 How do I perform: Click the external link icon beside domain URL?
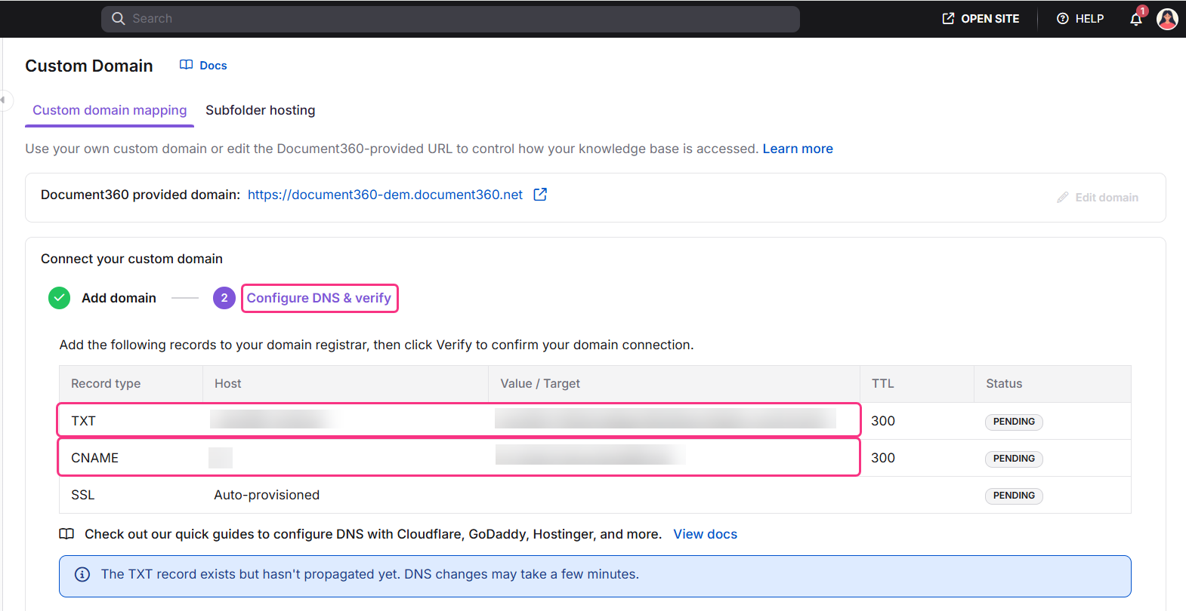tap(540, 195)
